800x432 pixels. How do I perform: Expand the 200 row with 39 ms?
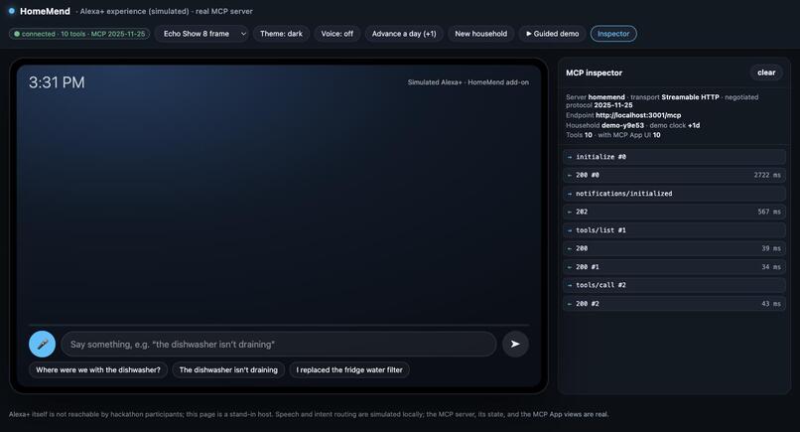coord(674,248)
